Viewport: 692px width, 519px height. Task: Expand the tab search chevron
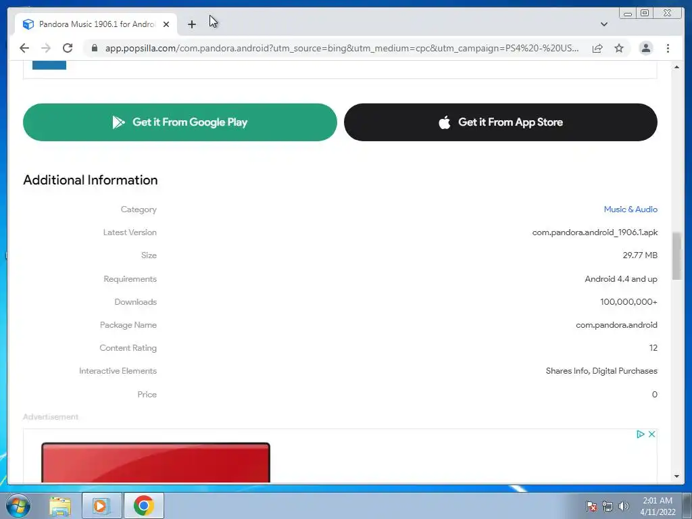click(x=603, y=24)
